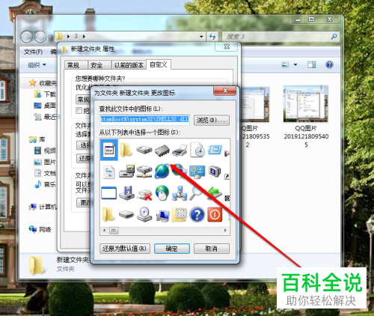Select the memory chip icon

click(162, 151)
